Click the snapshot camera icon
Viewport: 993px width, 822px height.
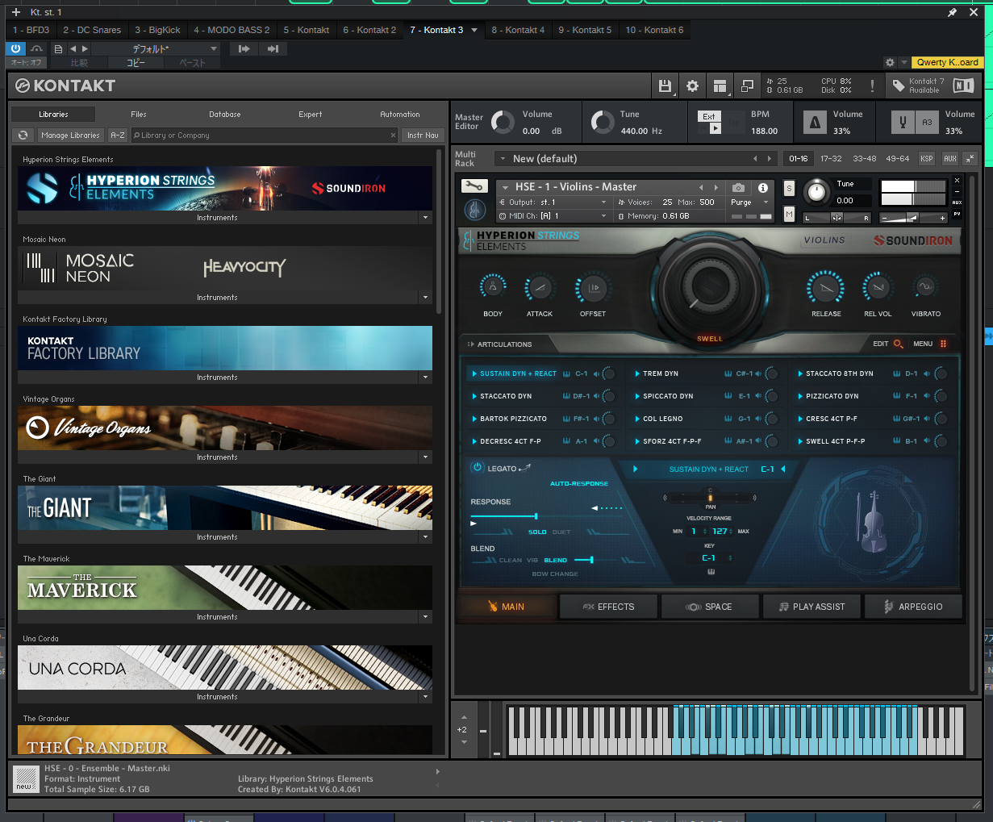[738, 187]
